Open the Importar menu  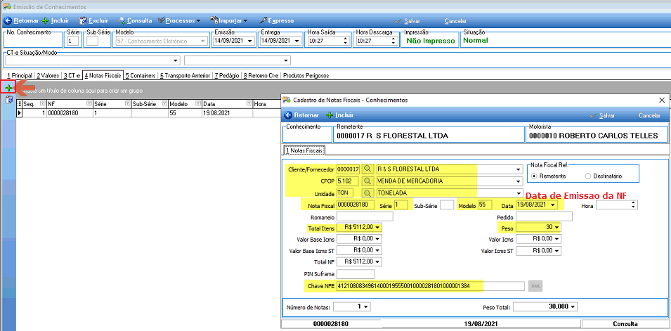click(x=229, y=20)
